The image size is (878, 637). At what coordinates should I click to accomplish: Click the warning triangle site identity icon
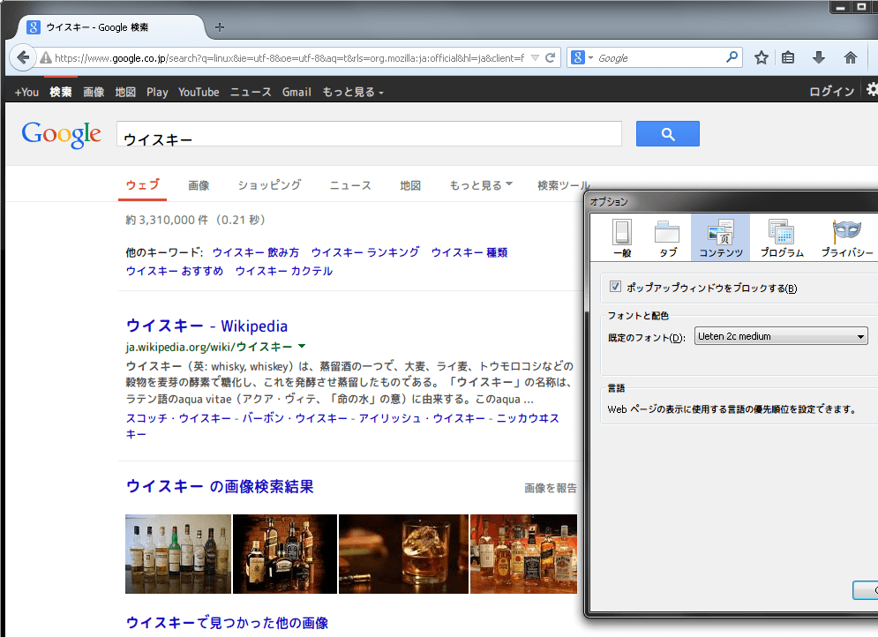point(46,57)
